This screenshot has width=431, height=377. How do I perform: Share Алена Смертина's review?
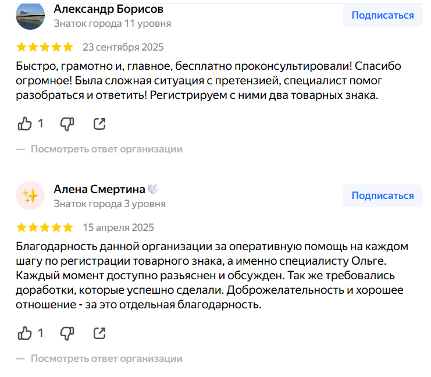(x=99, y=333)
